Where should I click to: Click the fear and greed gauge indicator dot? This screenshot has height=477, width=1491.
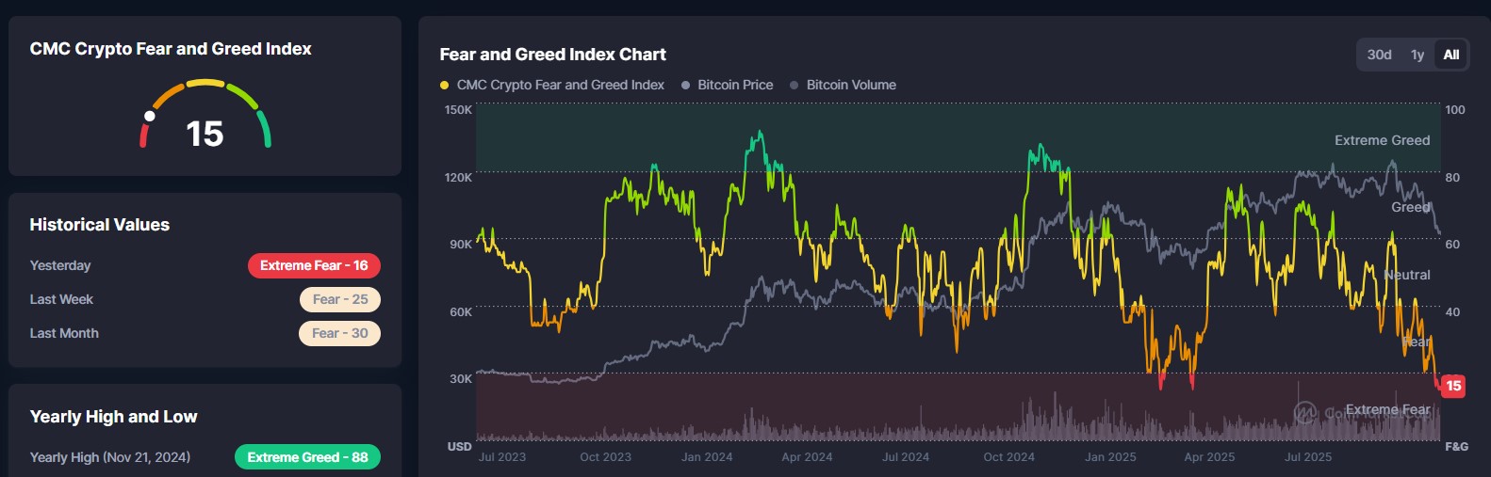(149, 117)
